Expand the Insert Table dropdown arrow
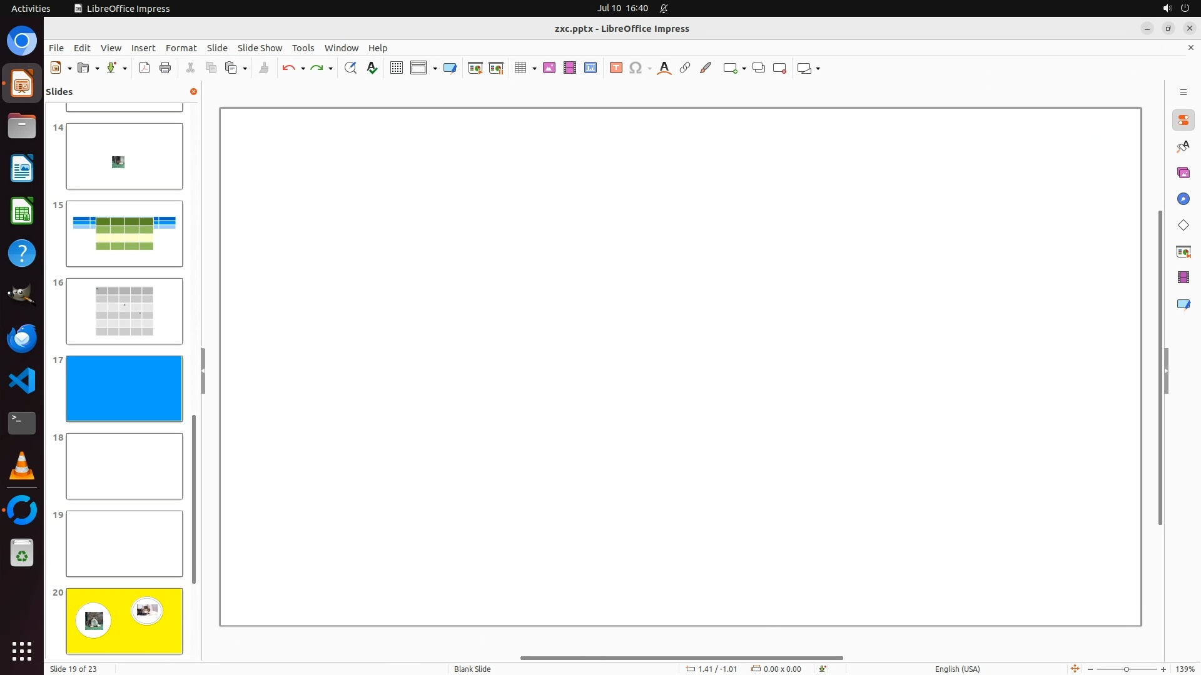This screenshot has height=675, width=1201. [x=534, y=68]
